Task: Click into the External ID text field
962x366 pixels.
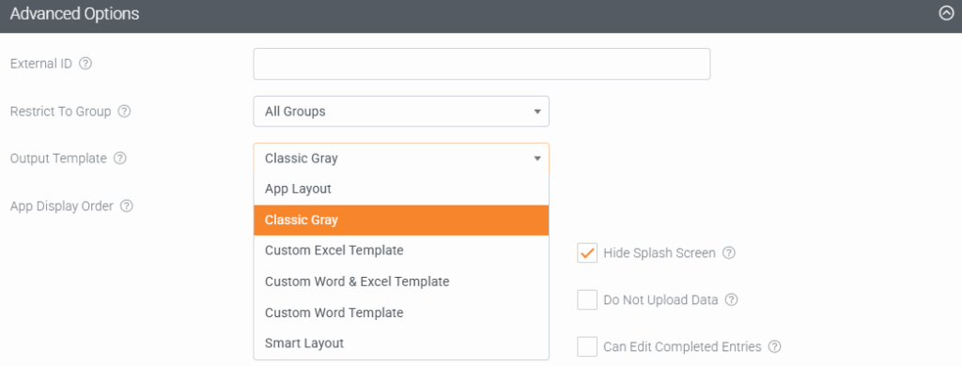Action: pos(482,64)
